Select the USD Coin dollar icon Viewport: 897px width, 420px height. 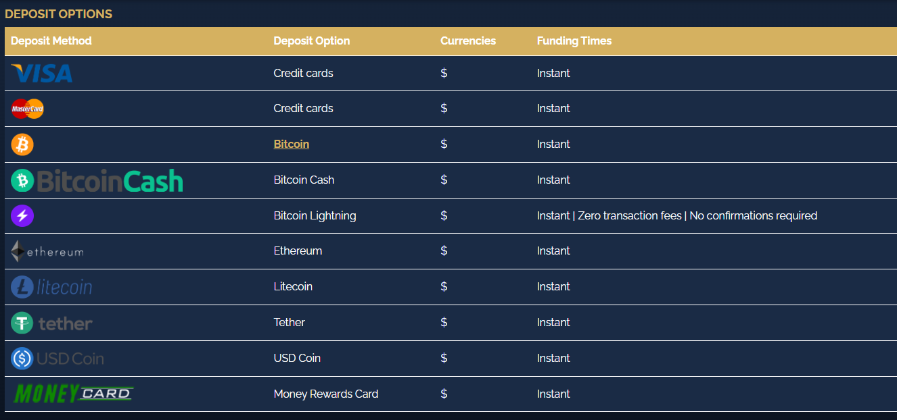point(21,358)
